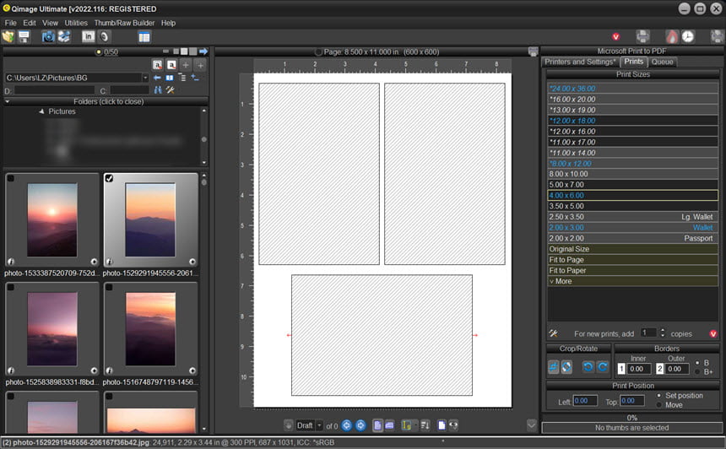Go to next page with blue arrow
726x449 pixels.
pyautogui.click(x=360, y=425)
